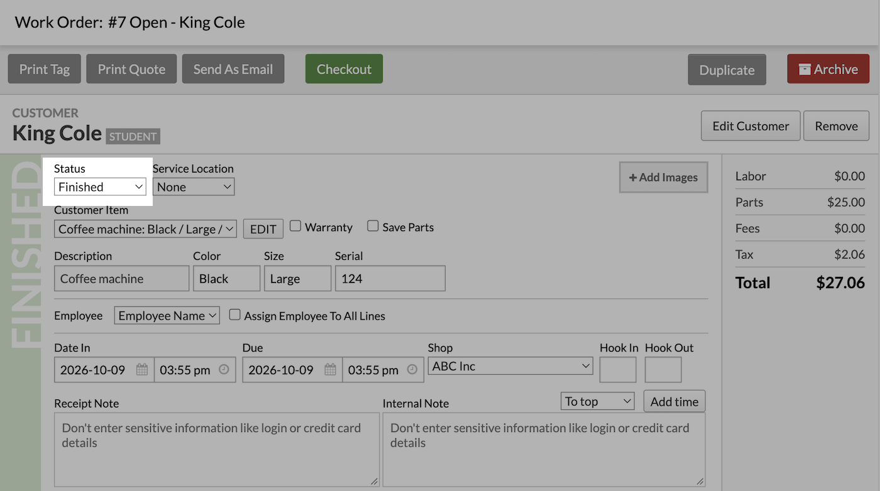Open Date In calendar picker icon
880x491 pixels.
142,370
